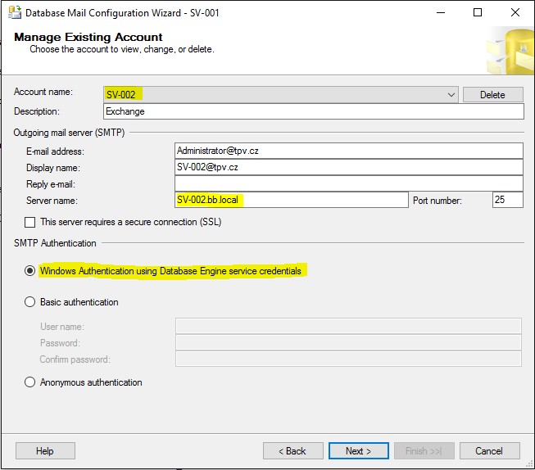Viewport: 535px width, 470px height.
Task: Maximize the wizard window
Action: point(478,13)
